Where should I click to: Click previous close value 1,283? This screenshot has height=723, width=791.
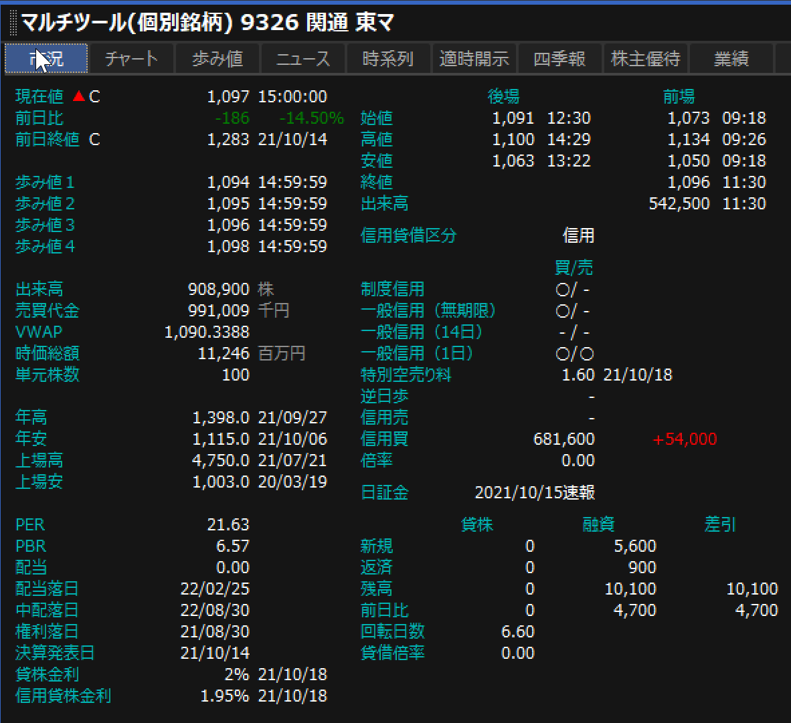point(228,139)
